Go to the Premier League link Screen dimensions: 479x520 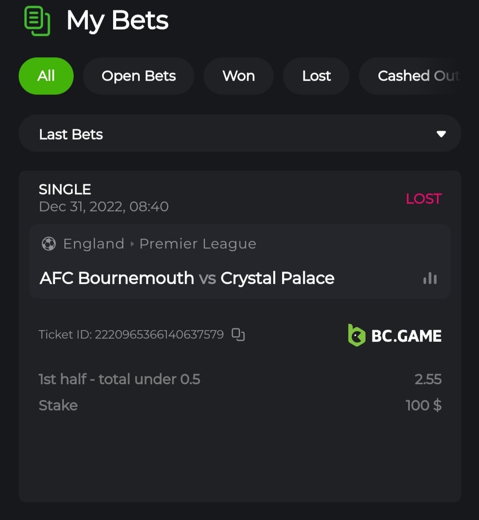pyautogui.click(x=198, y=244)
